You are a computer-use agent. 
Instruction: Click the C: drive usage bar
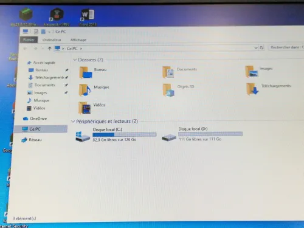(125, 134)
